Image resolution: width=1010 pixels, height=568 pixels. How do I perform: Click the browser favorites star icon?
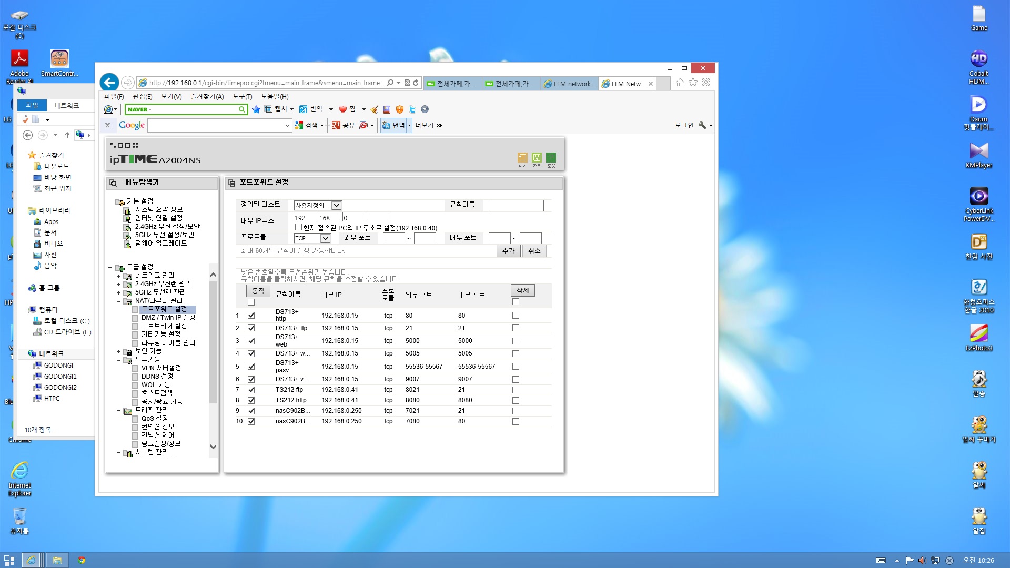click(693, 83)
